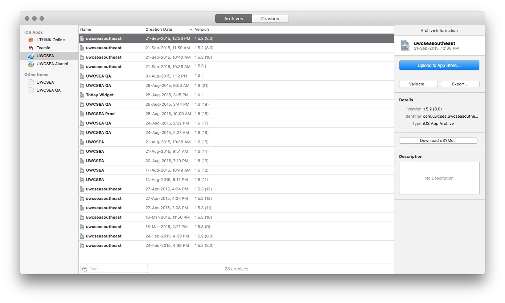Click archive icon of the 21-Sep-2015, 10:40 AM row
Viewport: 505px width, 303px height.
pyautogui.click(x=82, y=57)
